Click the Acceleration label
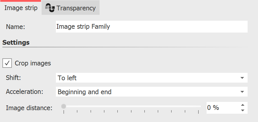258x122 pixels. pos(24,92)
